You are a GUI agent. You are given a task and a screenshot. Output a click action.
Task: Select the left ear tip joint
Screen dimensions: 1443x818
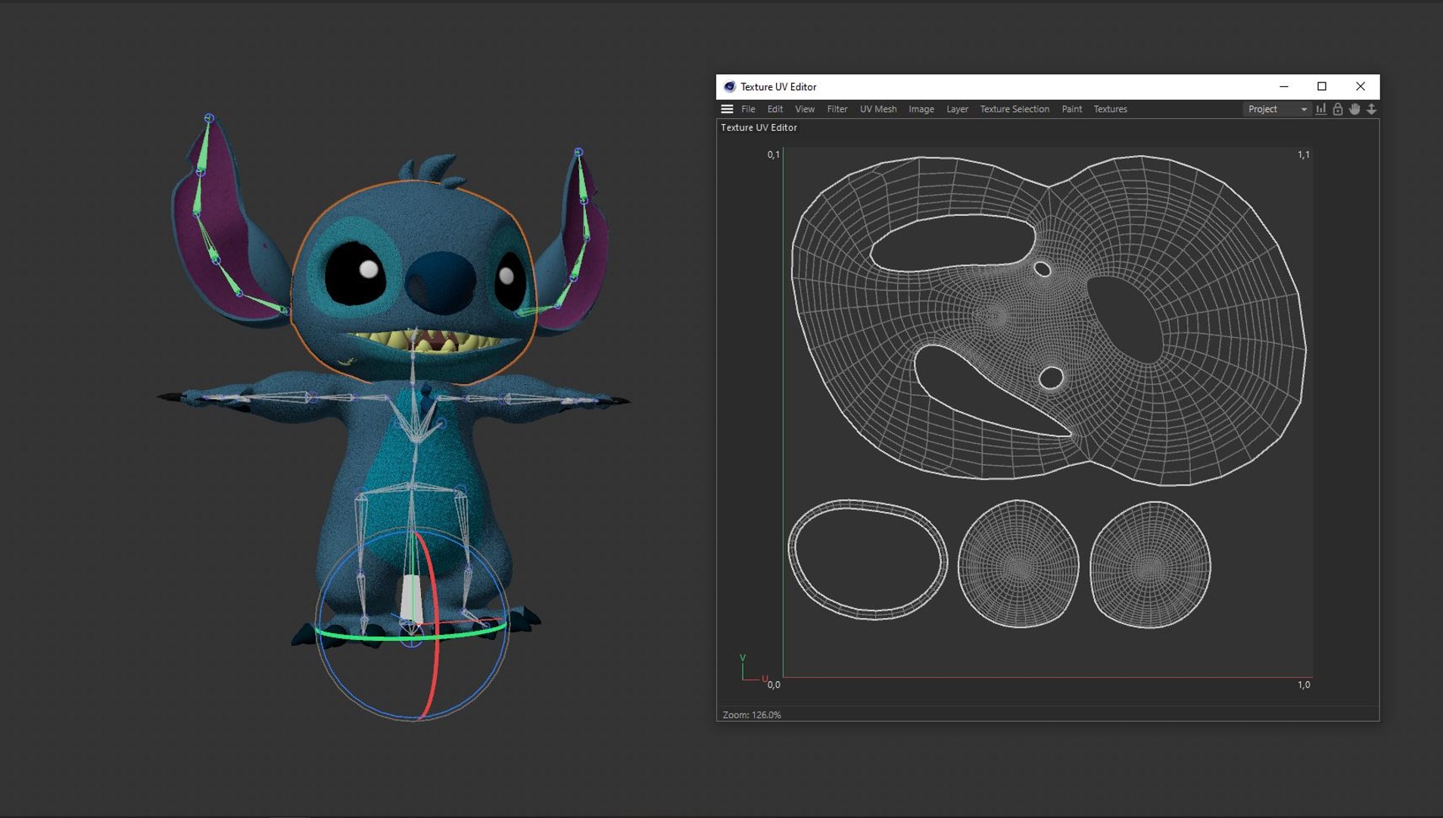(209, 118)
